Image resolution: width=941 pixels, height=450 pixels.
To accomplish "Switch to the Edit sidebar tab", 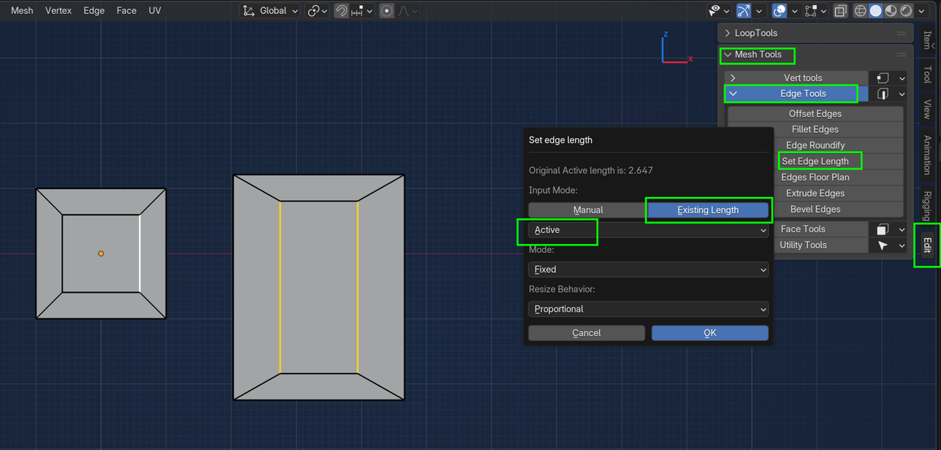I will coord(927,245).
